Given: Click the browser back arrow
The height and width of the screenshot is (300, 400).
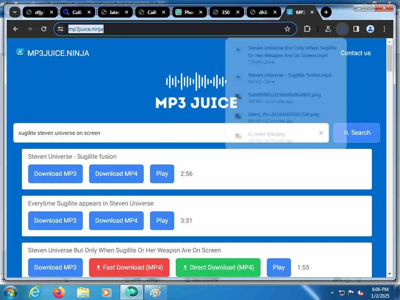Looking at the screenshot, I should [x=16, y=29].
